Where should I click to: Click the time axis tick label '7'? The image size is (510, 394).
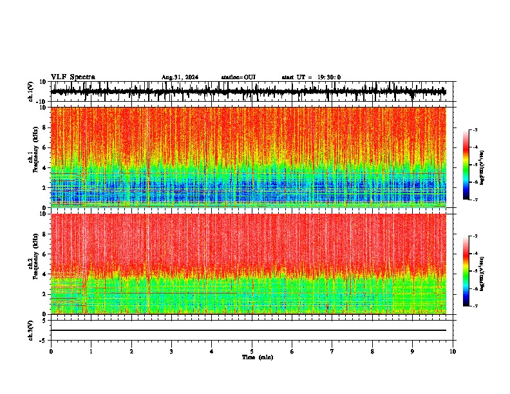pos(332,352)
